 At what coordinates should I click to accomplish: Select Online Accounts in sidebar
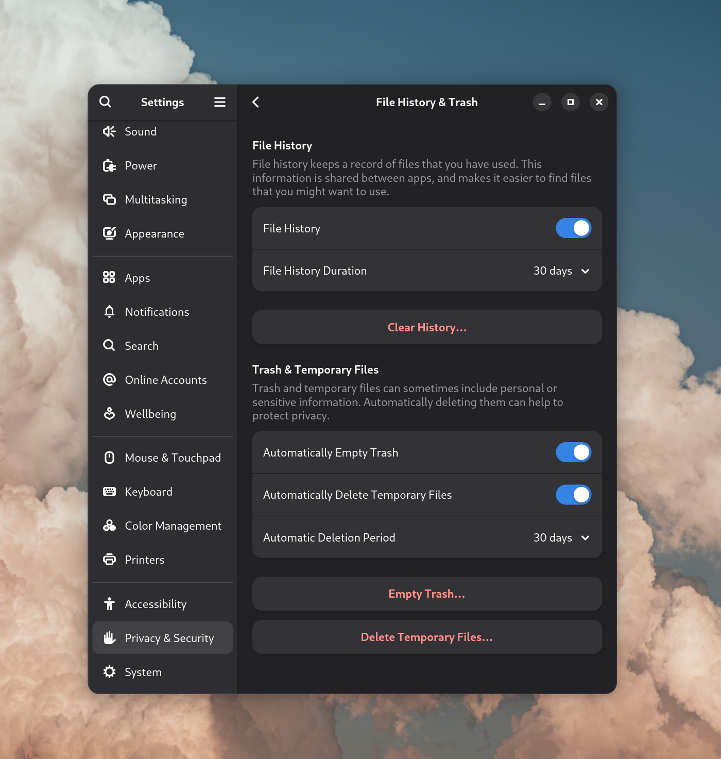pos(163,380)
